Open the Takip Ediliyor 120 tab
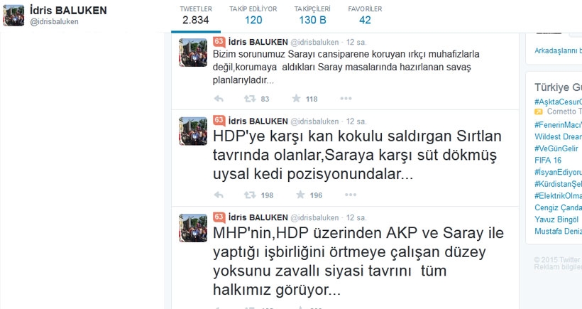Image resolution: width=582 pixels, height=309 pixels. [x=253, y=16]
